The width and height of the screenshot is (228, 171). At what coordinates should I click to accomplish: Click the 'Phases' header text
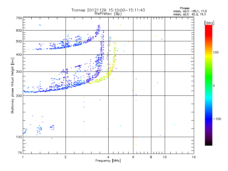[x=184, y=8]
